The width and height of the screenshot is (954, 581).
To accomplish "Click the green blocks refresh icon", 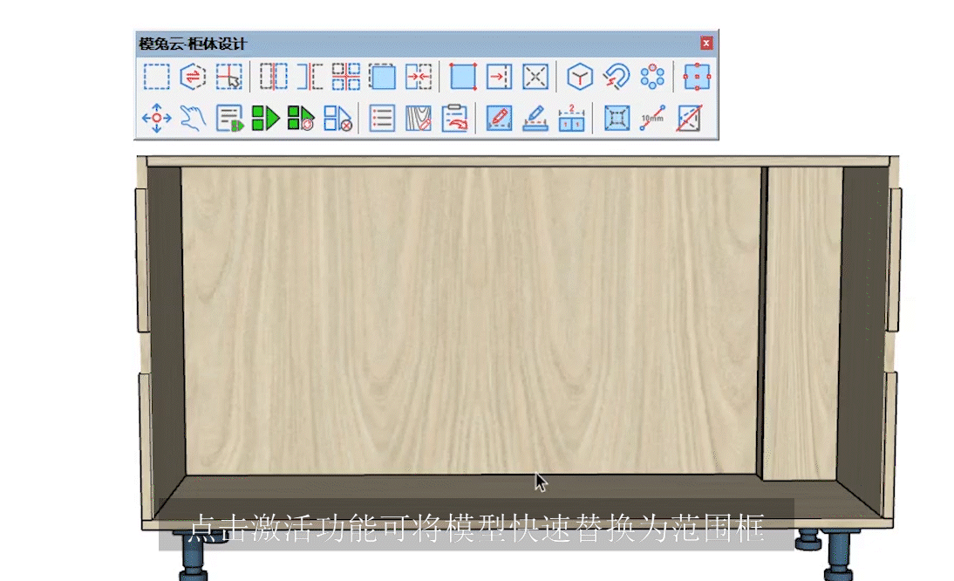I will pyautogui.click(x=301, y=118).
